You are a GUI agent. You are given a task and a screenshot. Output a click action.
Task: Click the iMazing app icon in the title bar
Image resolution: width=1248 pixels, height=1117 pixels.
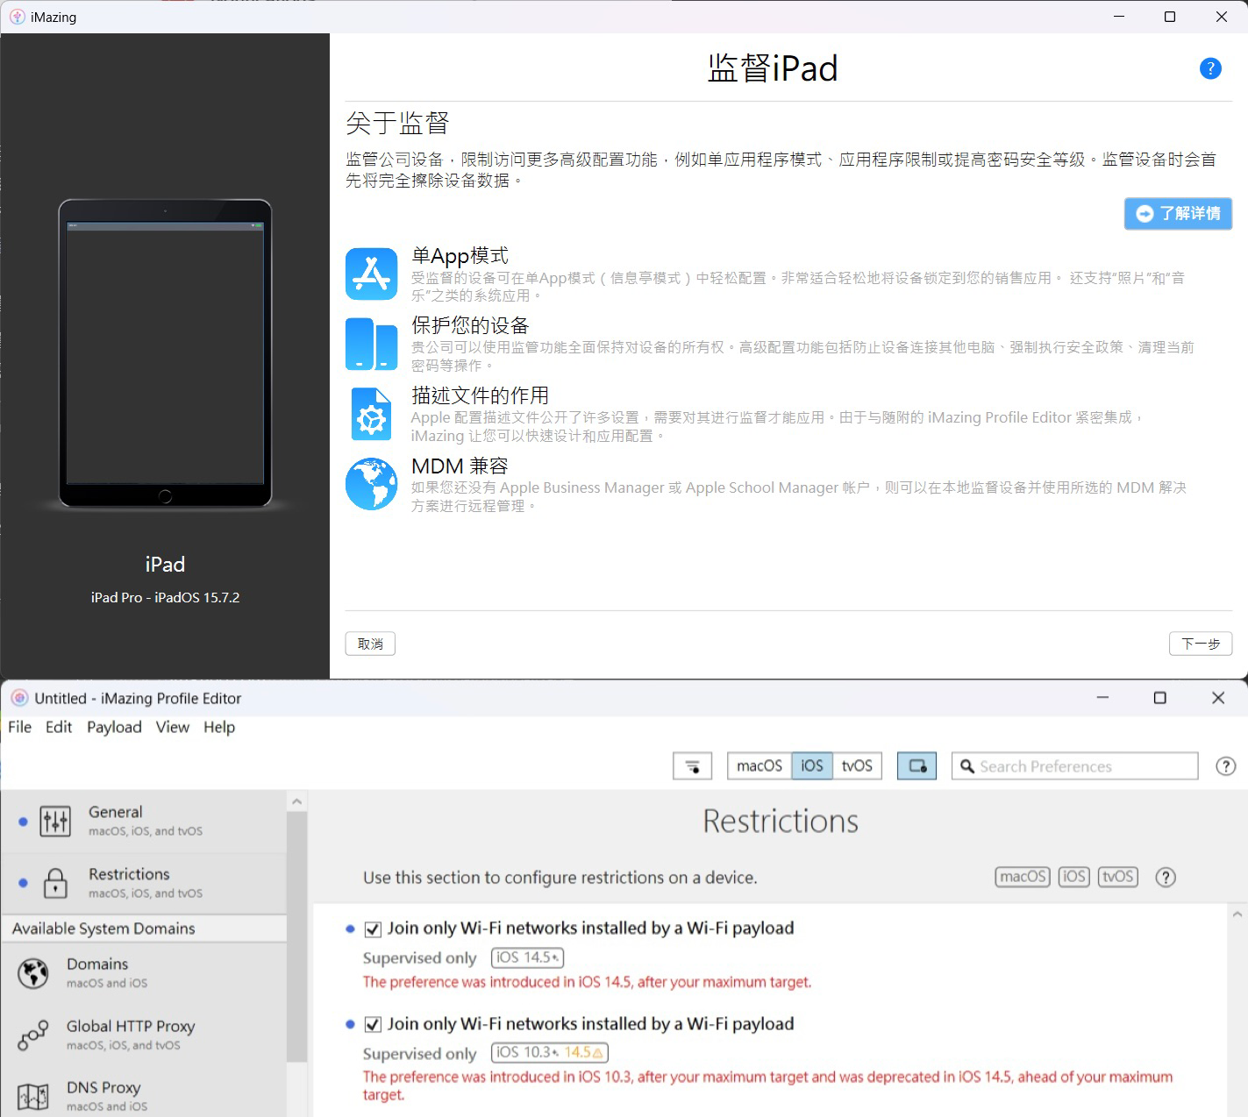[17, 17]
